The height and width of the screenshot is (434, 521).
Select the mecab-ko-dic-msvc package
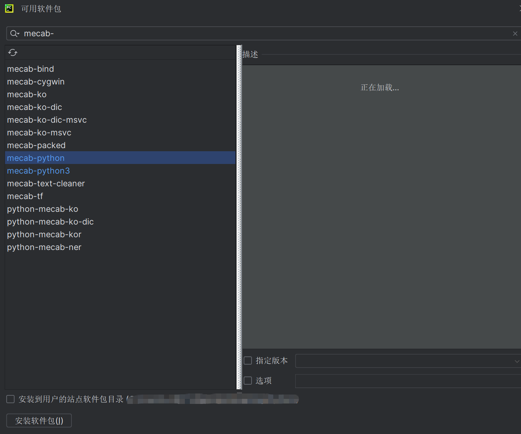pyautogui.click(x=47, y=120)
